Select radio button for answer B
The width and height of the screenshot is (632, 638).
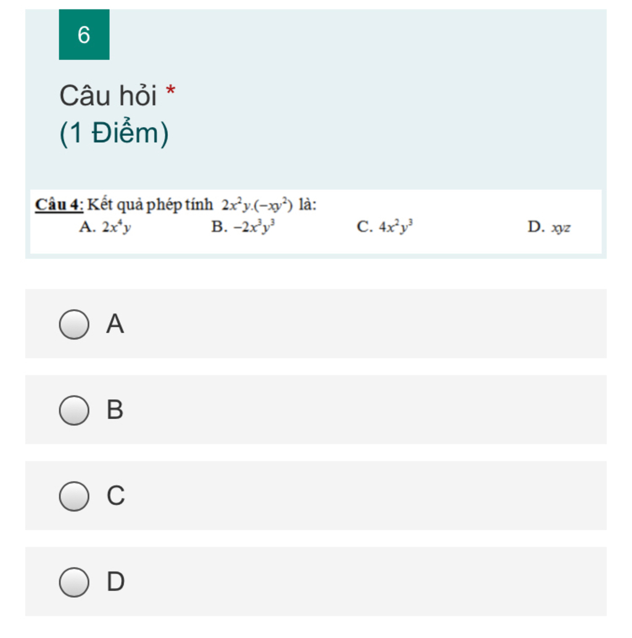click(74, 410)
